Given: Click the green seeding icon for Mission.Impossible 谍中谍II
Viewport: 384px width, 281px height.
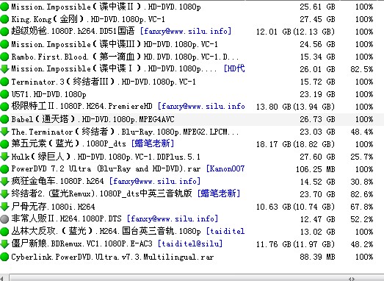Looking at the screenshot, I should pos(4,7).
